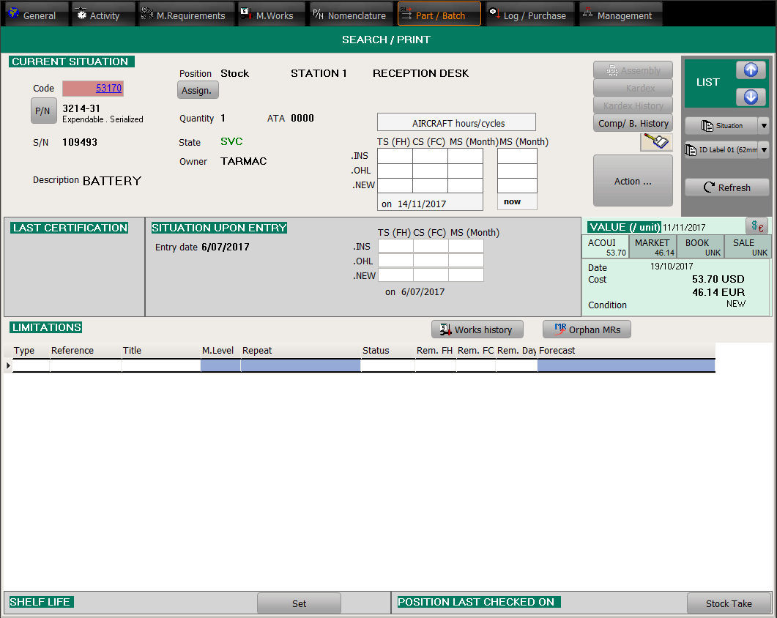Image resolution: width=777 pixels, height=618 pixels.
Task: Open the Nomenclature tab
Action: click(352, 15)
